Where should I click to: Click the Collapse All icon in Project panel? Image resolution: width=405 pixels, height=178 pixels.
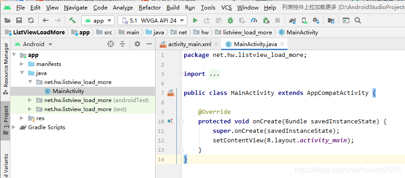pos(122,44)
